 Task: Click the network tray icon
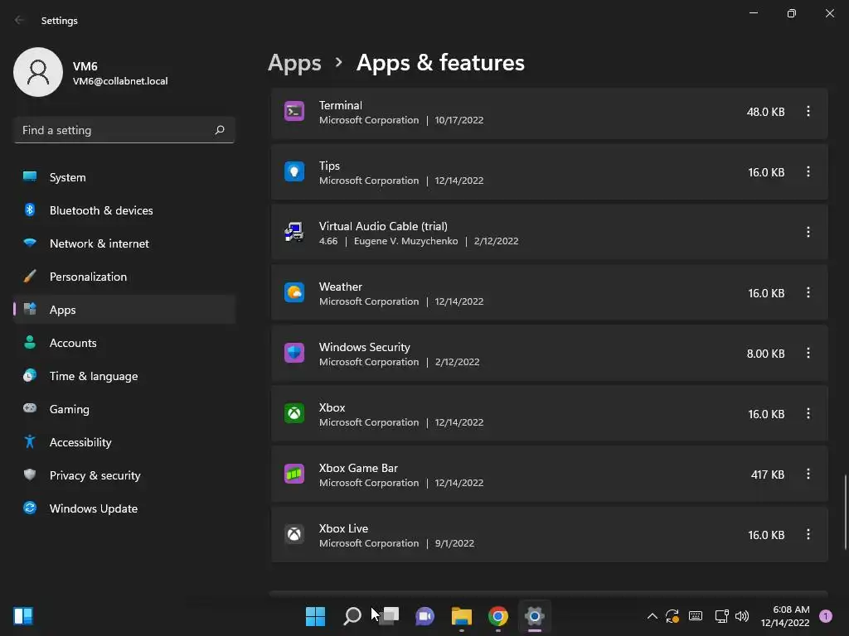pos(721,616)
